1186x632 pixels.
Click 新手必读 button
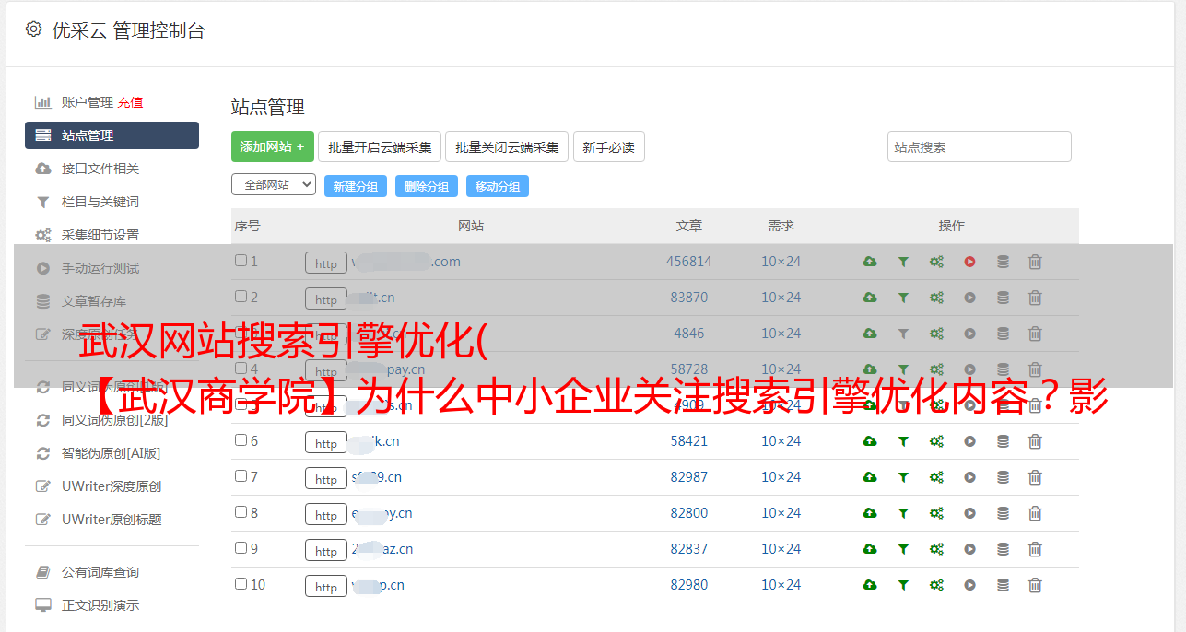pos(609,146)
